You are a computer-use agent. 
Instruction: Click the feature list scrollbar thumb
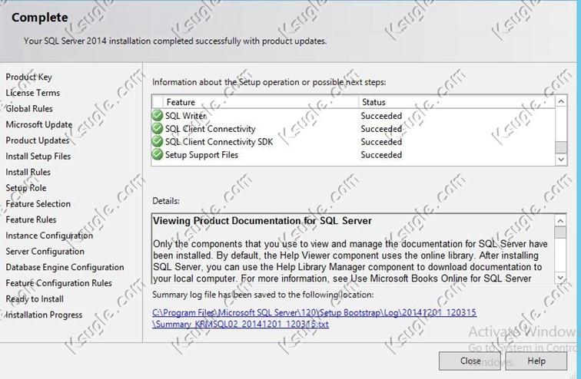pos(561,147)
